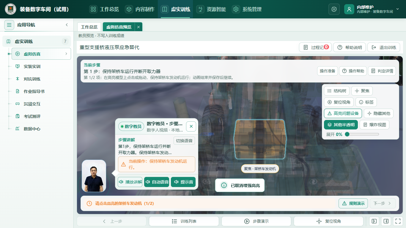Image resolution: width=406 pixels, height=228 pixels.
Task: Open the 过程记 log button
Action: click(x=315, y=47)
